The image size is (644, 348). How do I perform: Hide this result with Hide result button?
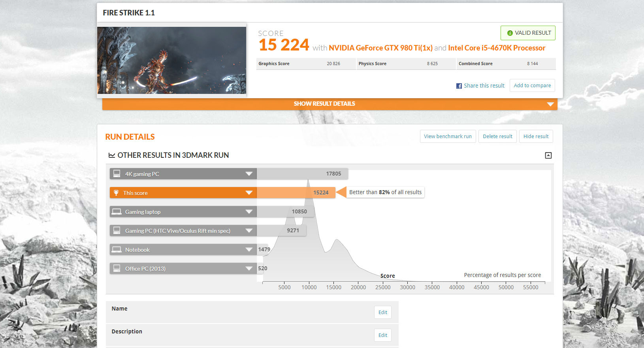tap(536, 137)
